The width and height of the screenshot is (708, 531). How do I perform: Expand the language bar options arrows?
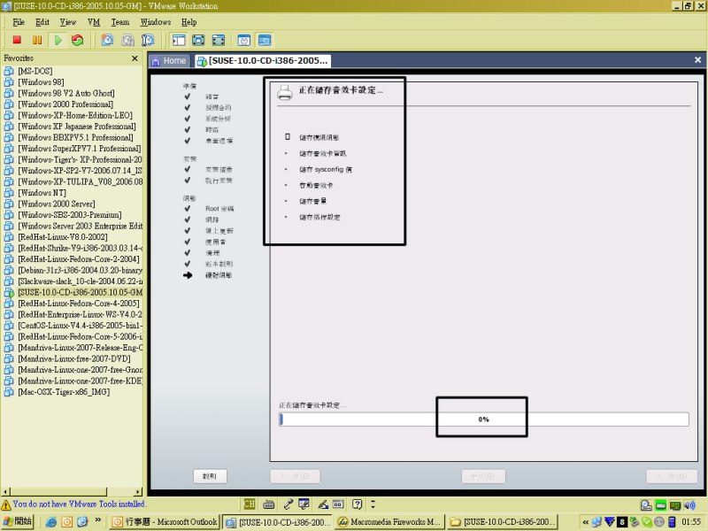[373, 504]
